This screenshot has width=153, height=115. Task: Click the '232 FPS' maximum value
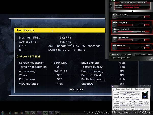[x=65, y=38]
